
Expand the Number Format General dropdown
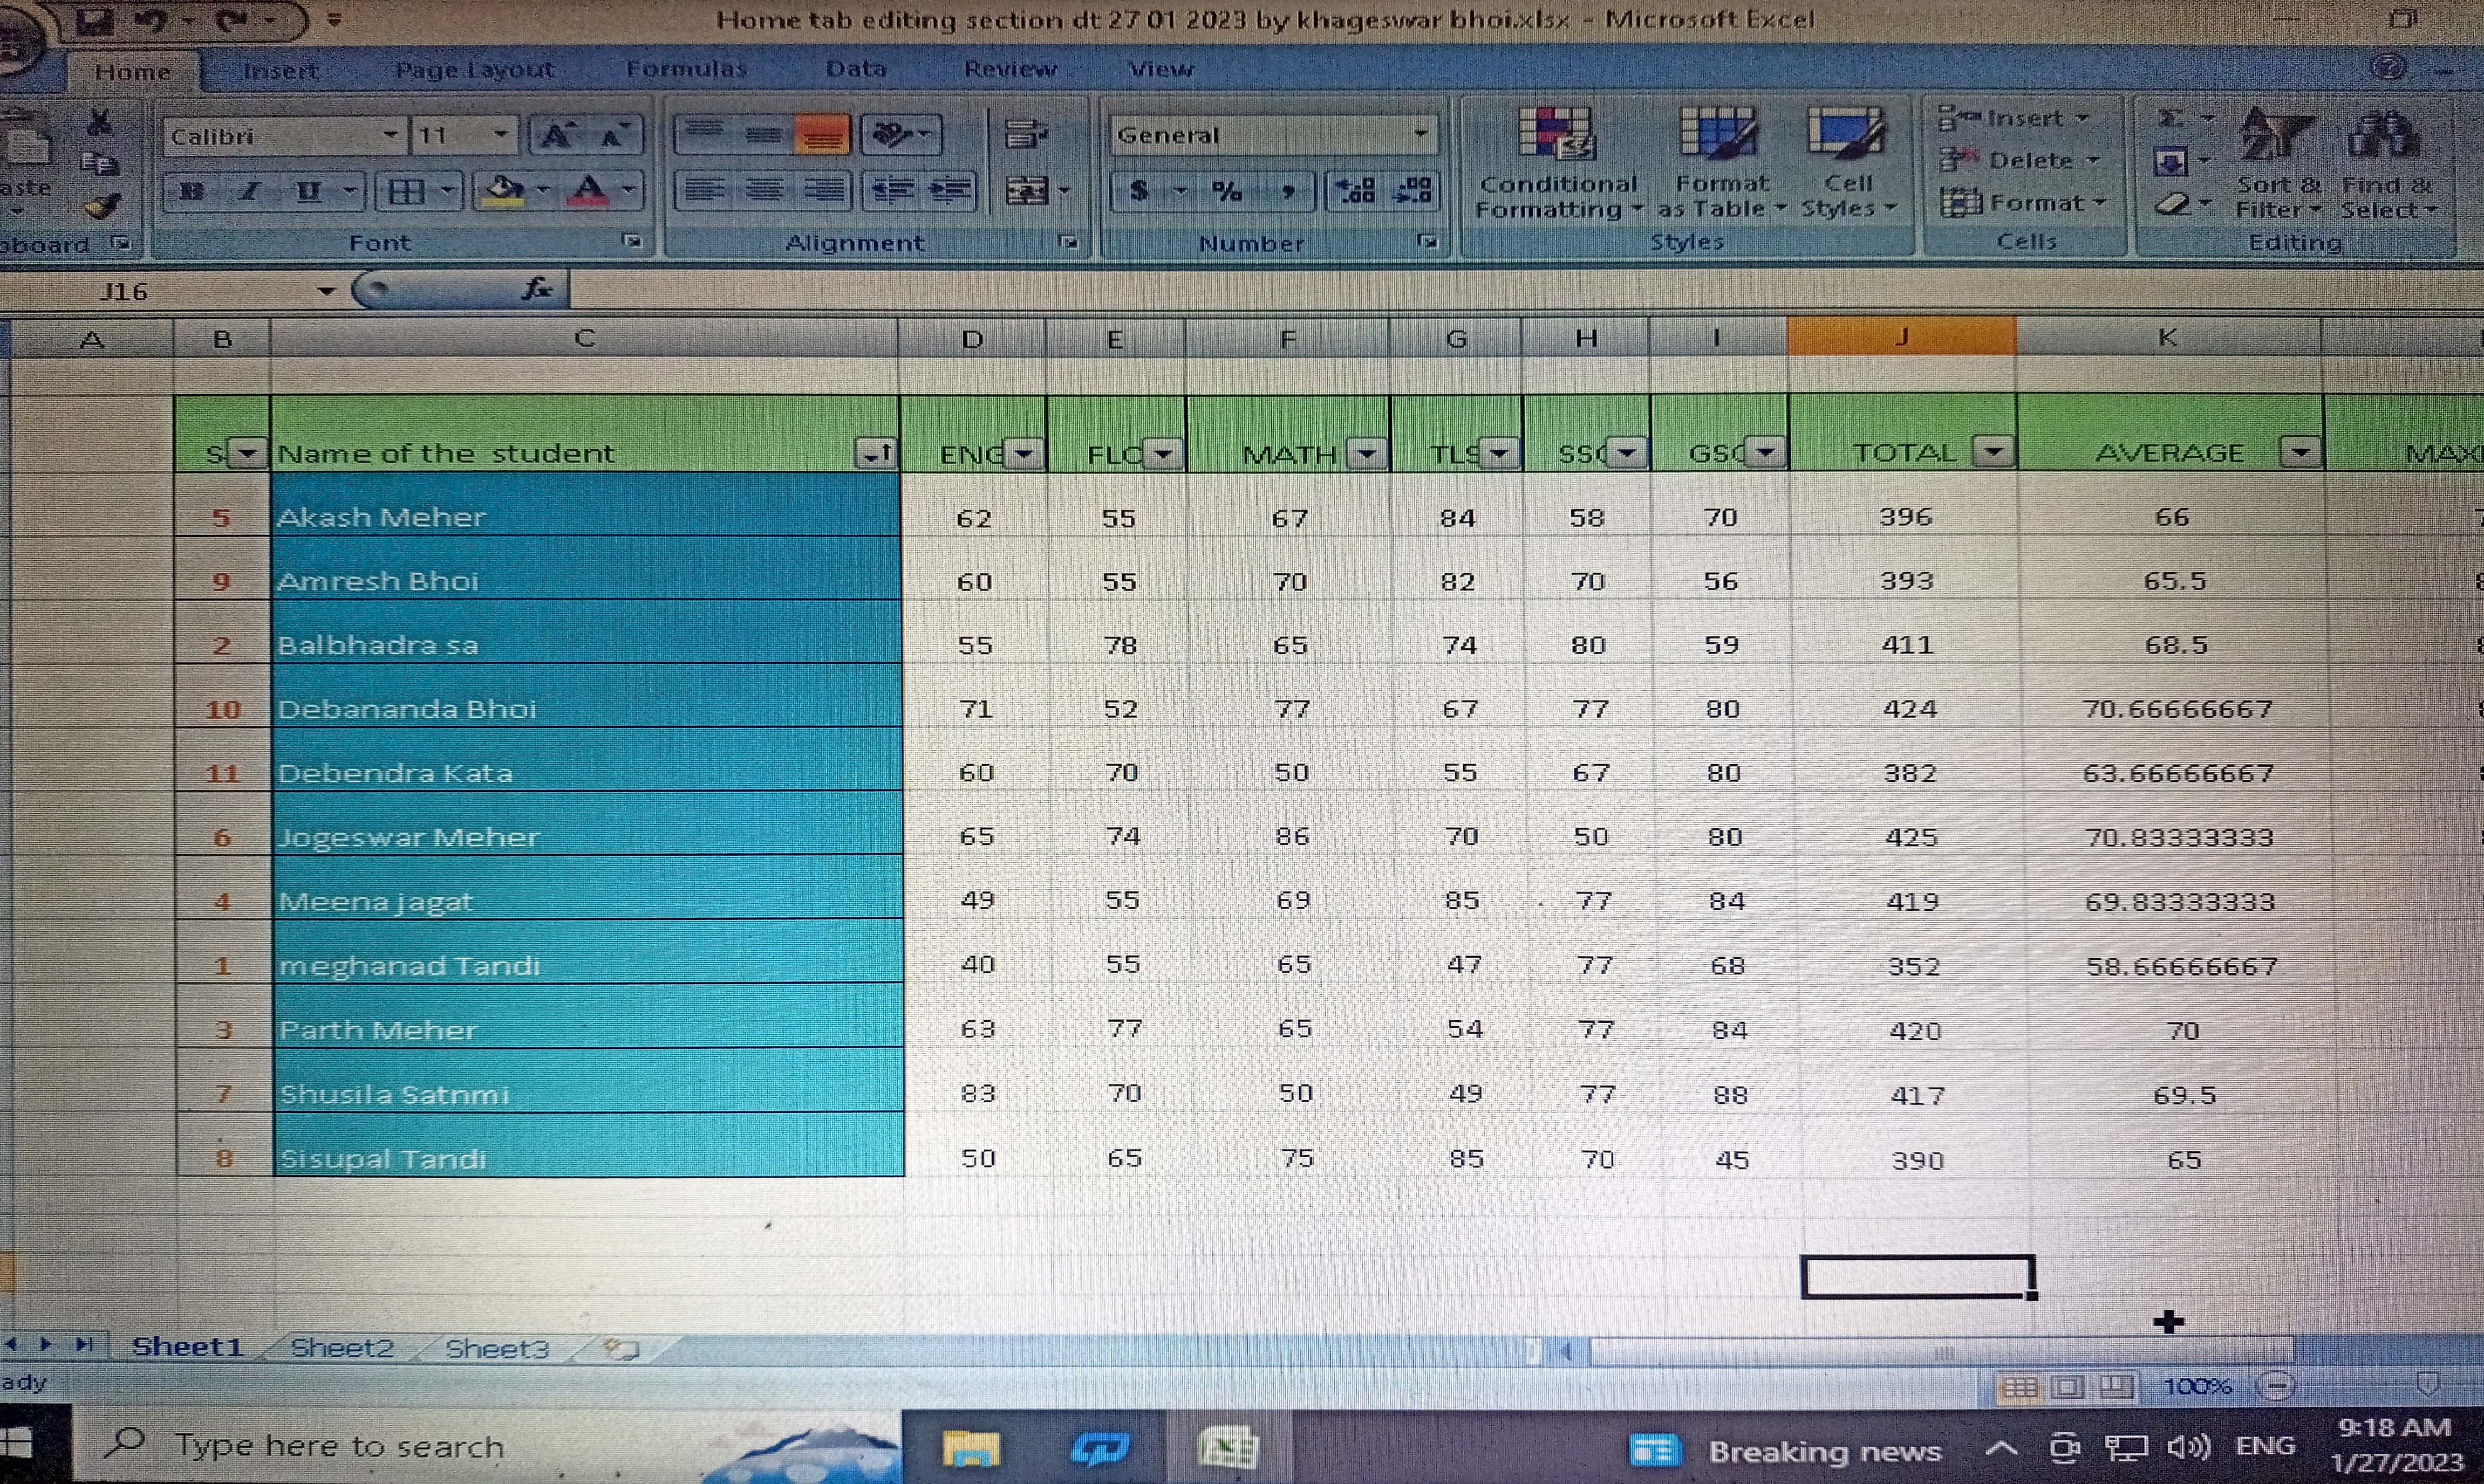[1420, 134]
